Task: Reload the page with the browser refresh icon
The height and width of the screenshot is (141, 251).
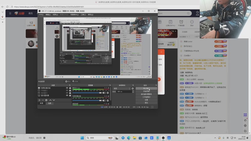Action: click(7, 7)
